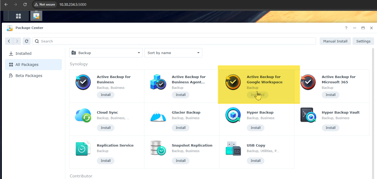Open the Glacier Backup package icon
This screenshot has width=377, height=179.
pyautogui.click(x=158, y=116)
